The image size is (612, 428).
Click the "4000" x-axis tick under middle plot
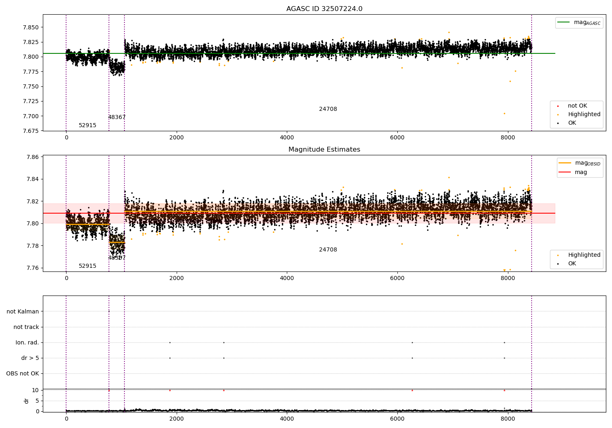287,278
